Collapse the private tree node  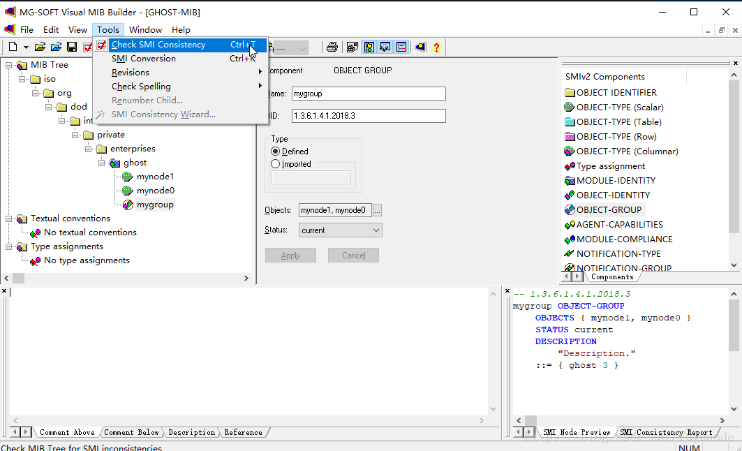coord(75,135)
